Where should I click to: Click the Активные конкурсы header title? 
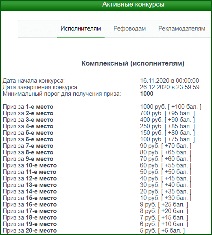[133, 4]
